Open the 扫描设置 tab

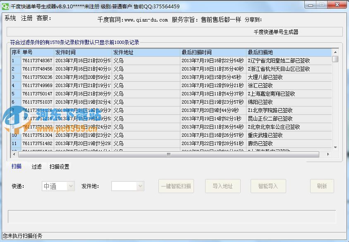[x=59, y=166]
